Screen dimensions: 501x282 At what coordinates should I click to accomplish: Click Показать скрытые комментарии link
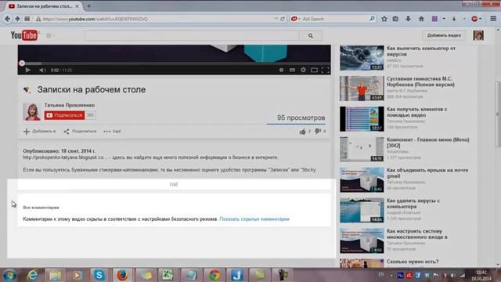pyautogui.click(x=254, y=219)
